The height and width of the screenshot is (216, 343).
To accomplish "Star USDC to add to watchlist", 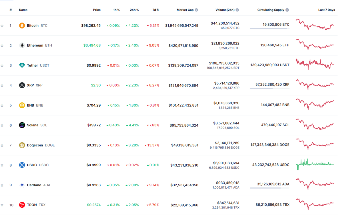I will pyautogui.click(x=2, y=165).
